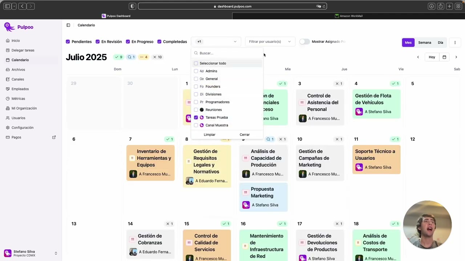The width and height of the screenshot is (465, 261).
Task: Open Inventario de Herramientas y Equipos task
Action: tap(150, 163)
